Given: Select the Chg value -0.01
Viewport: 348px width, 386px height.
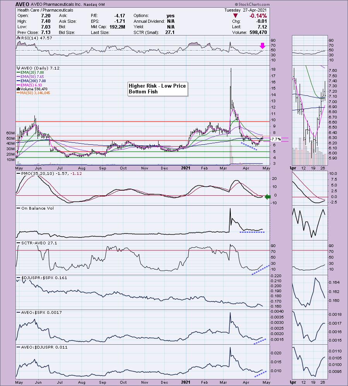Looking at the screenshot, I should coord(262,21).
